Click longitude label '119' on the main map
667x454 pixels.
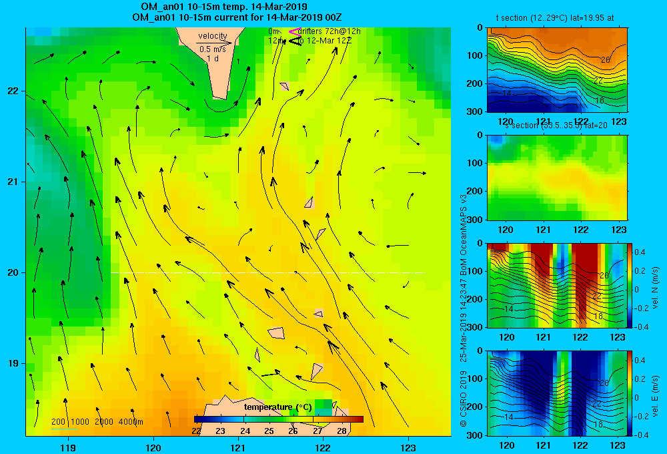coord(68,447)
